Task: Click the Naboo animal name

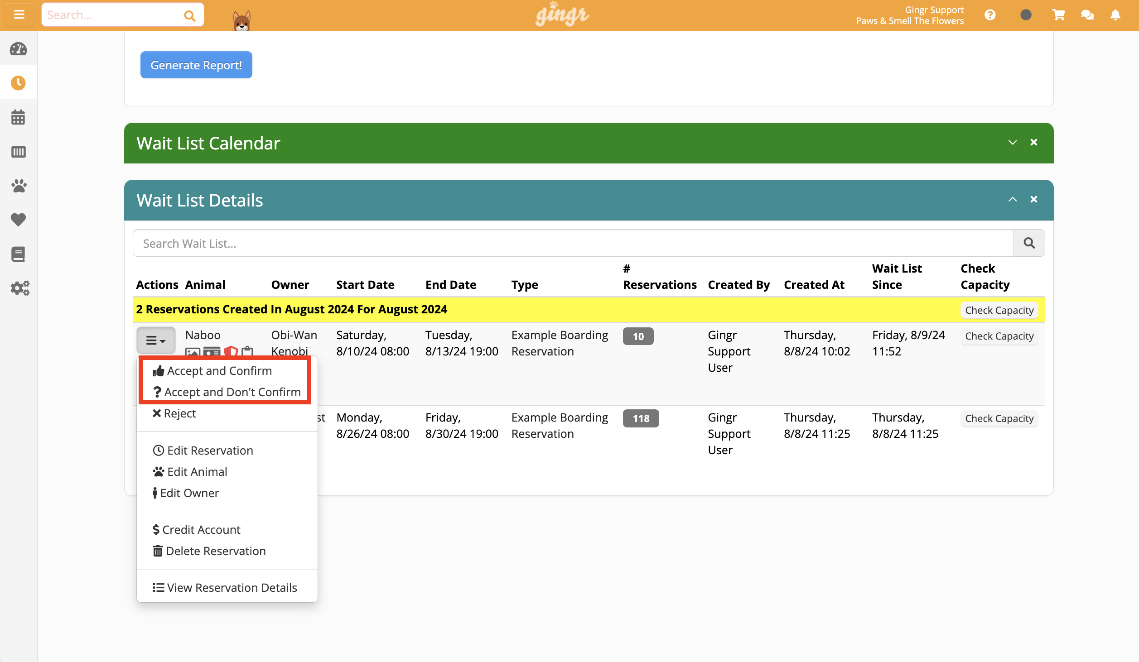Action: pyautogui.click(x=203, y=335)
